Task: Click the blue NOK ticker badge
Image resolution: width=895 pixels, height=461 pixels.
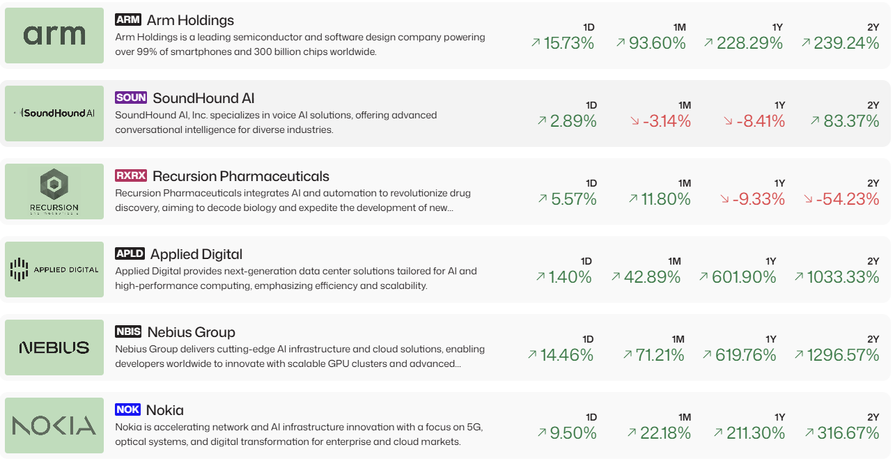Action: pyautogui.click(x=128, y=410)
